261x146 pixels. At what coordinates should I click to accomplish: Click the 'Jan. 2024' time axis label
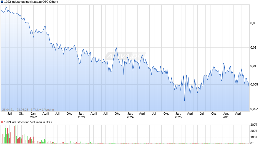[130, 115]
